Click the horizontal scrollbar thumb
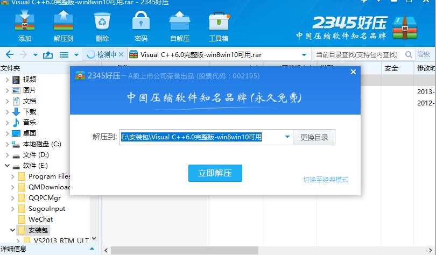Screen dimensions: 436x255 click(185, 251)
